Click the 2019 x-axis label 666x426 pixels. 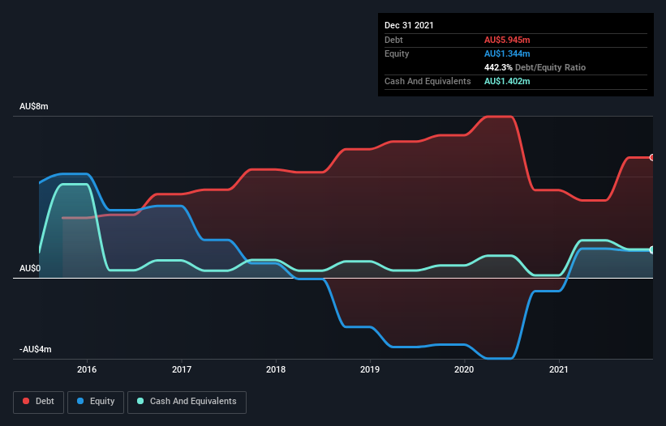(x=370, y=369)
